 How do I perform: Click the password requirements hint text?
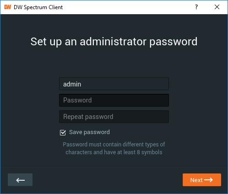coord(114,148)
